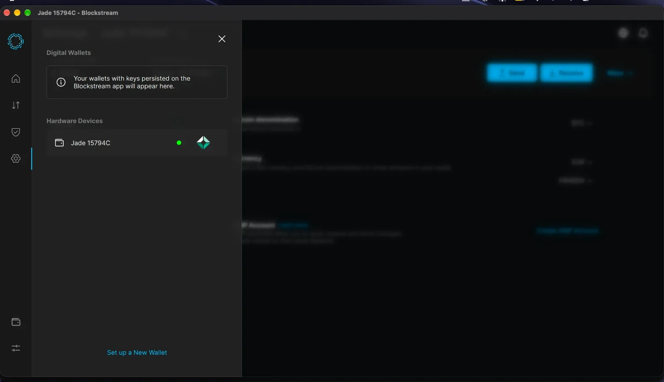664x382 pixels.
Task: Open the Settings gear icon
Action: [x=16, y=158]
